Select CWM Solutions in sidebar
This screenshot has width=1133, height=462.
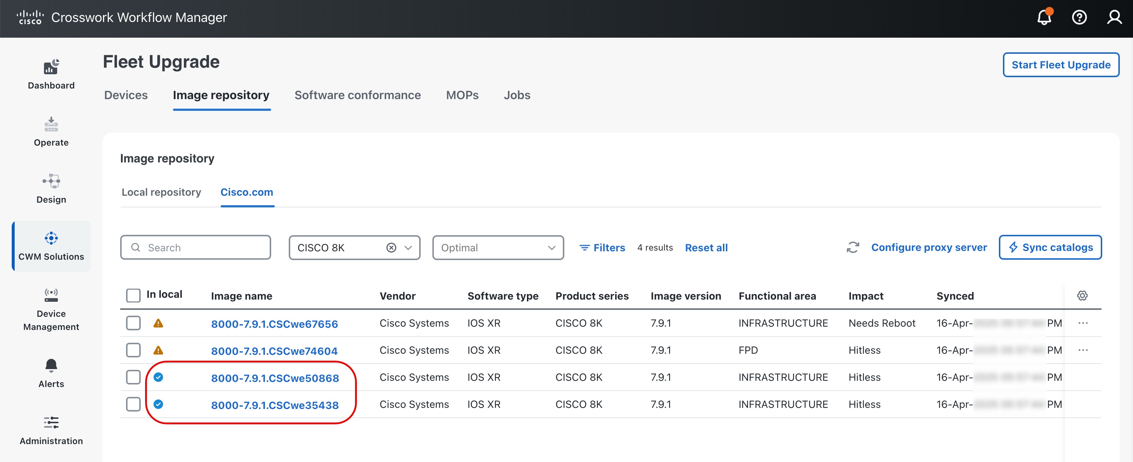[51, 246]
